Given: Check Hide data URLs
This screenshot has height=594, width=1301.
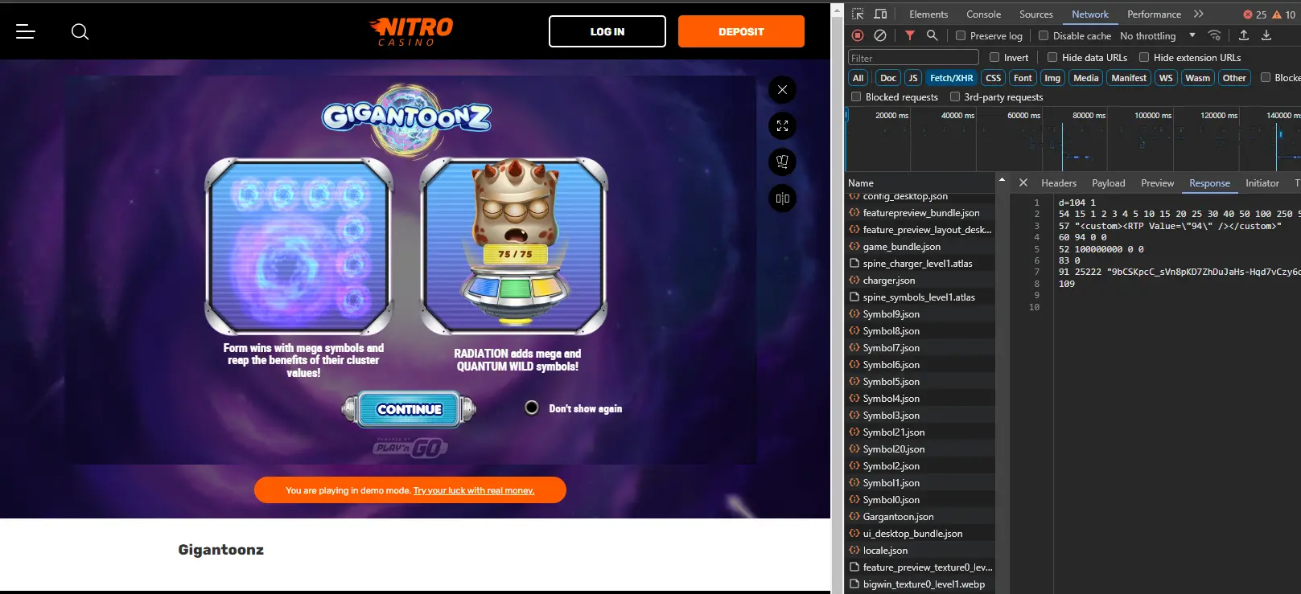Looking at the screenshot, I should tap(1052, 57).
